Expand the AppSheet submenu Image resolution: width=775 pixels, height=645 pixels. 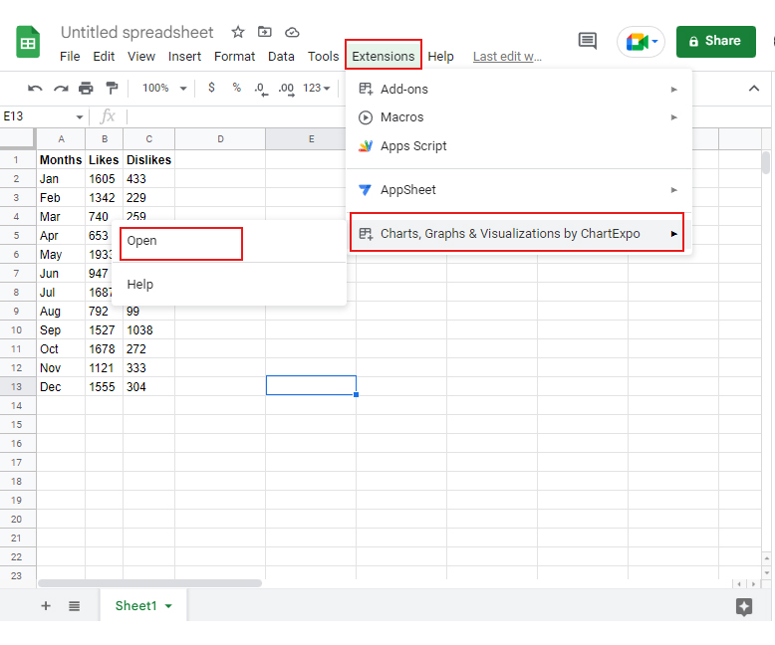click(x=518, y=190)
